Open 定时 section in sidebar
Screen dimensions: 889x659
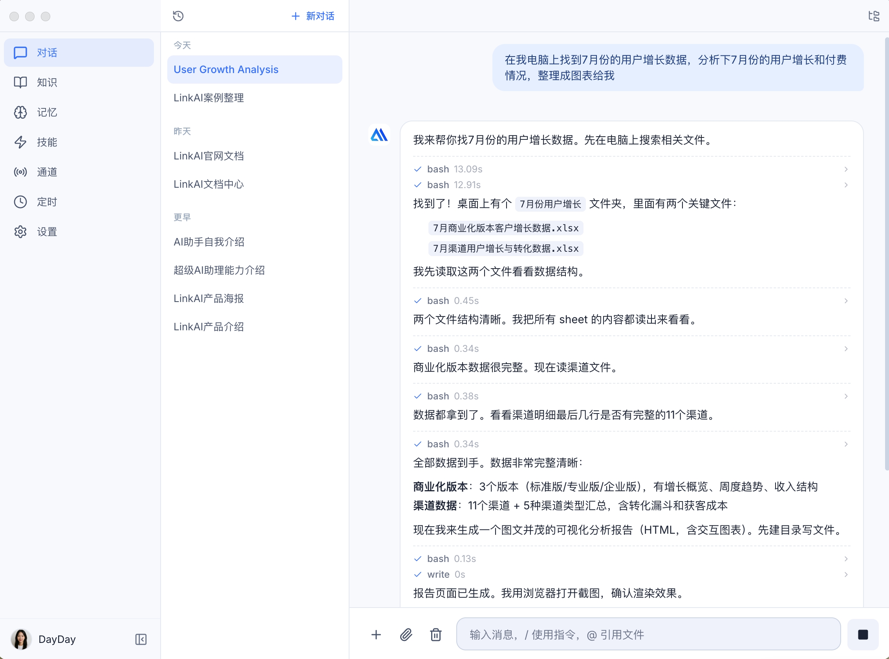click(79, 202)
